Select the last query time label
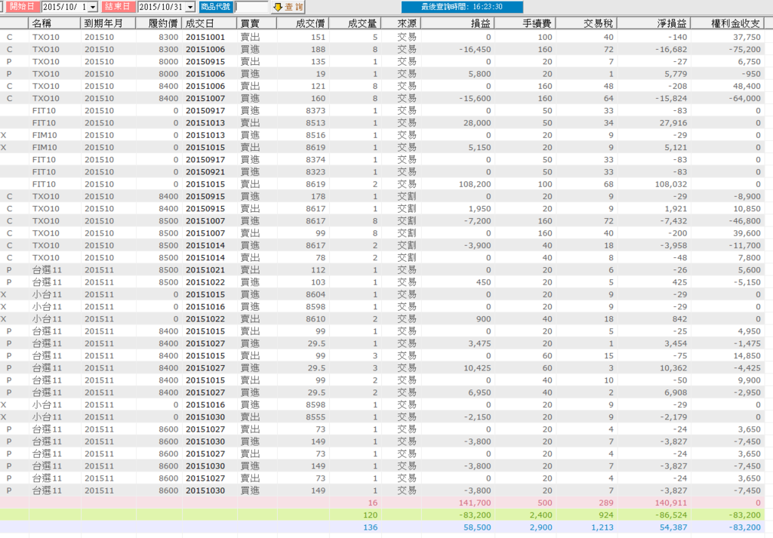 coord(462,7)
